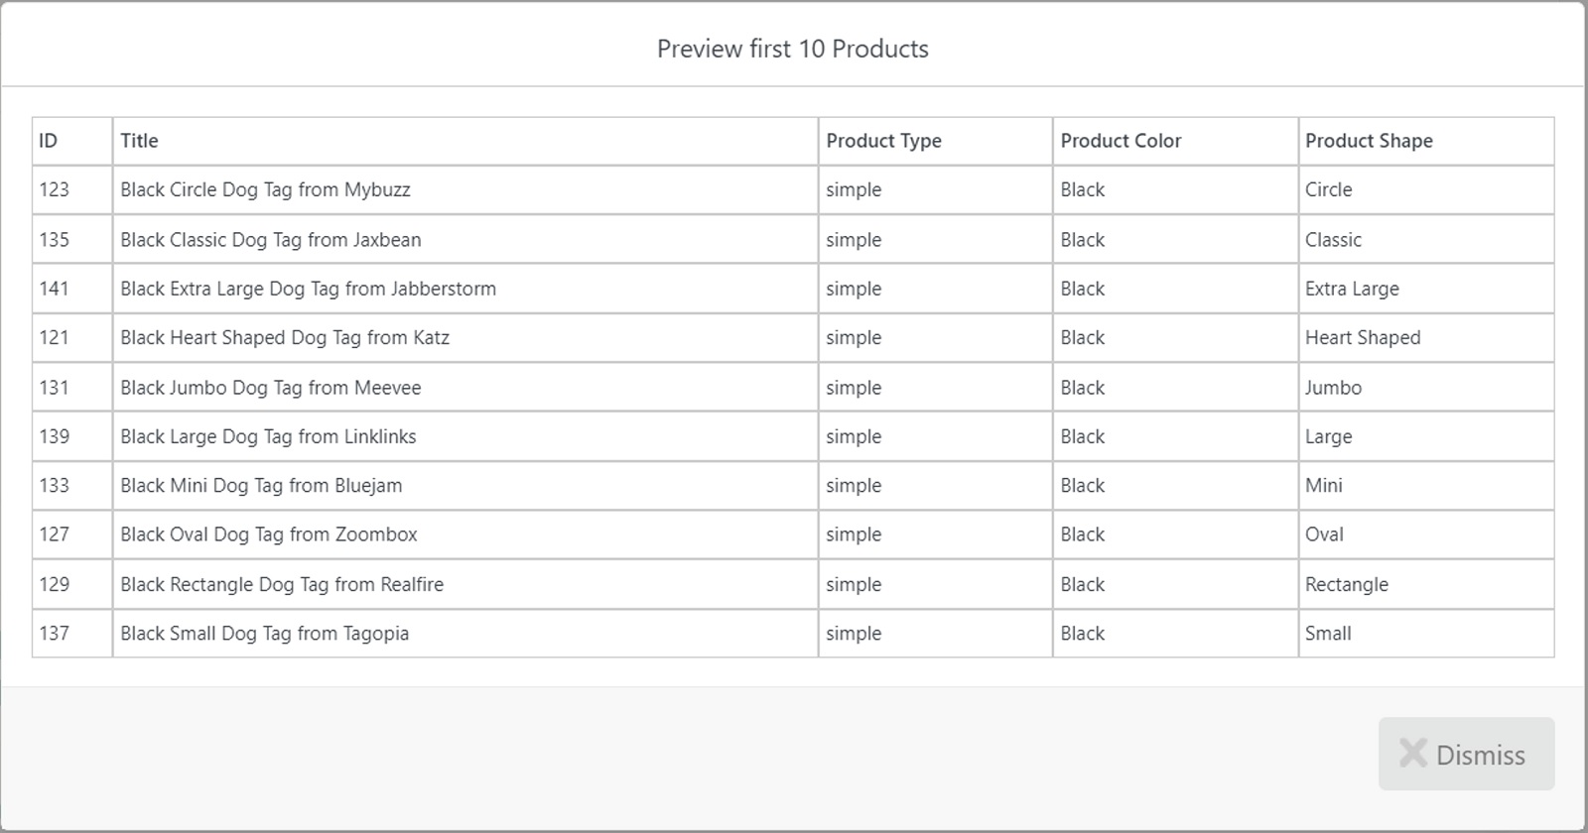Click Black Heart Shaped Dog Tag from Katz
Image resolution: width=1588 pixels, height=833 pixels.
click(x=285, y=337)
